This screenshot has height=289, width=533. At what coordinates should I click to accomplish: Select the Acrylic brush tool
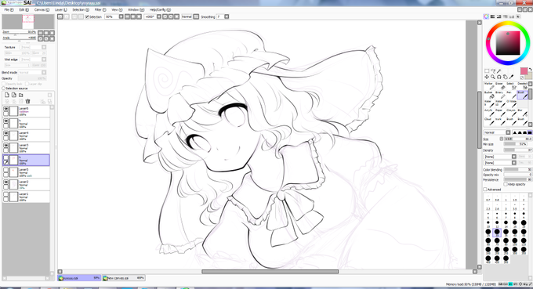point(489,113)
